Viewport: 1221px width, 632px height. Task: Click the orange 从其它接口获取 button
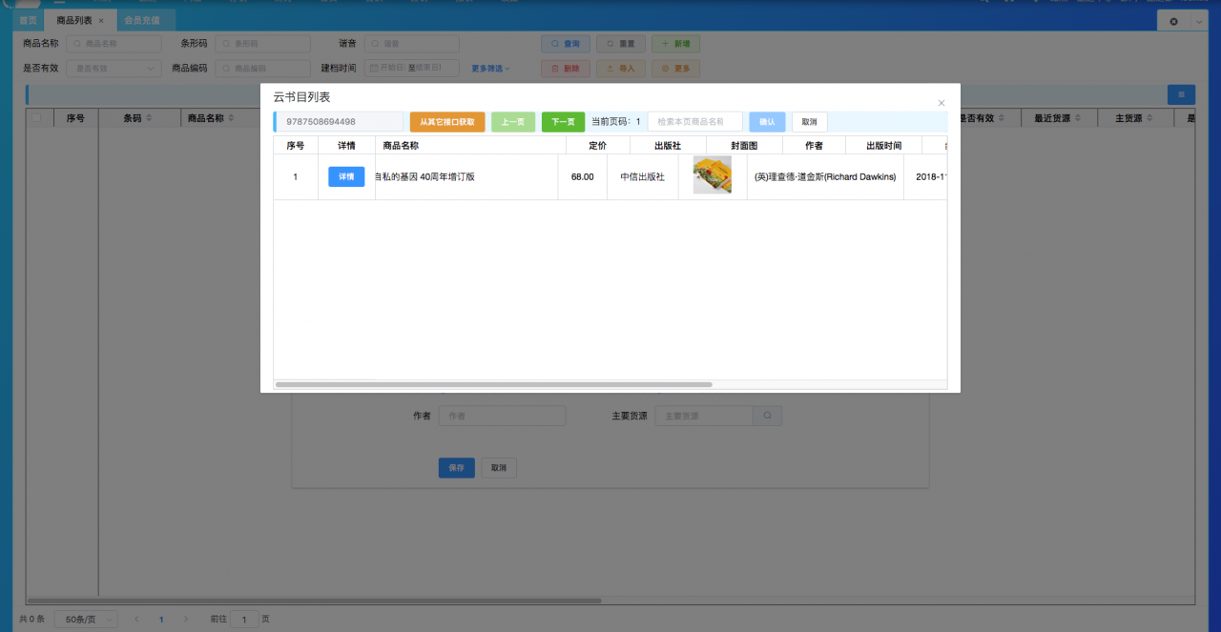click(x=447, y=122)
